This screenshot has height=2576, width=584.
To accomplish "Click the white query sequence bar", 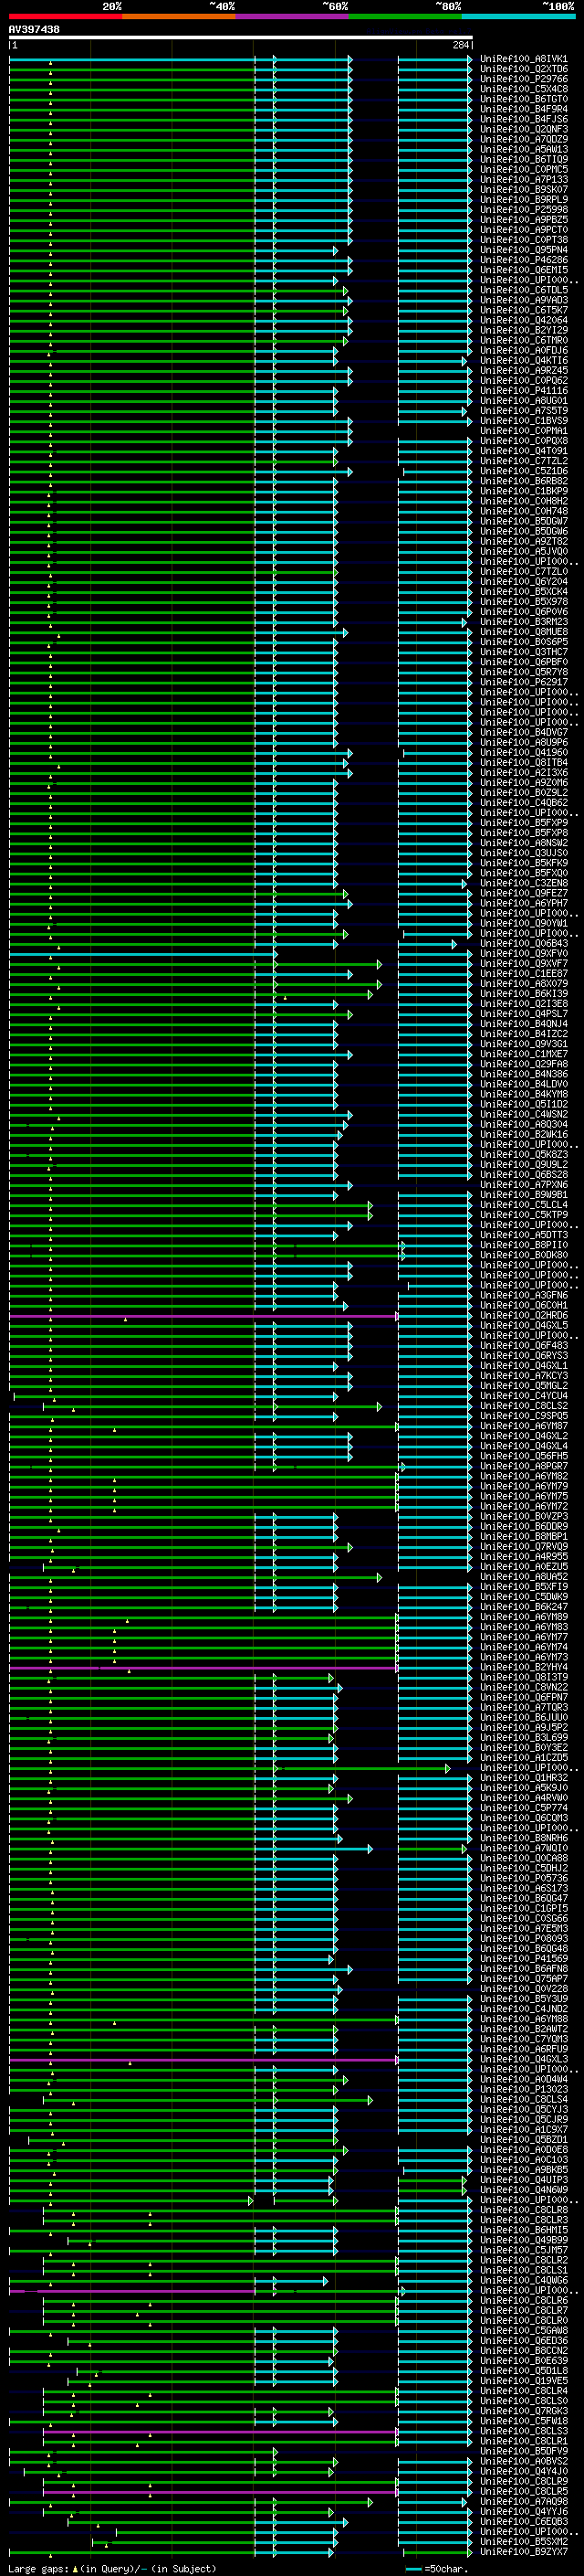I will click(x=241, y=38).
